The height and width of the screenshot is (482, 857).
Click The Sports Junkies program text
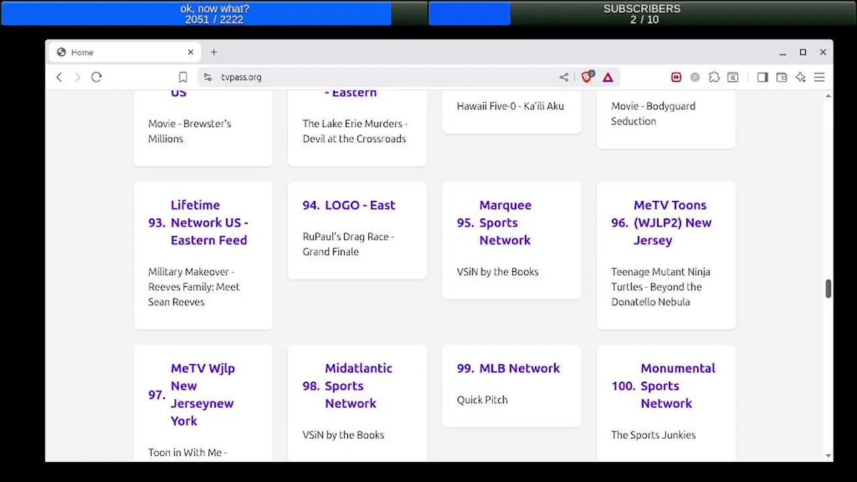click(653, 435)
